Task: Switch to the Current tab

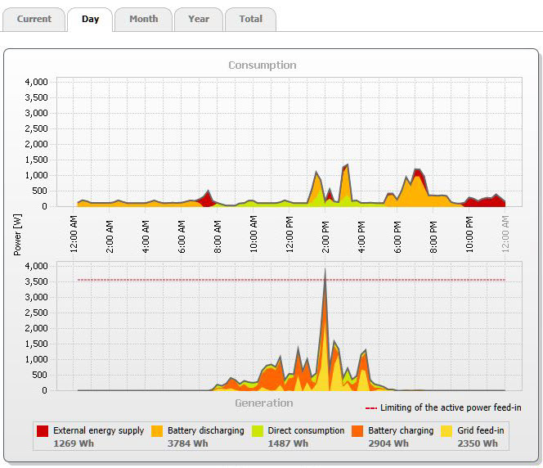Action: point(34,19)
